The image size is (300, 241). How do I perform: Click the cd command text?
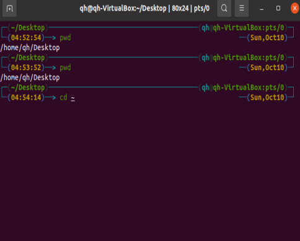click(63, 97)
